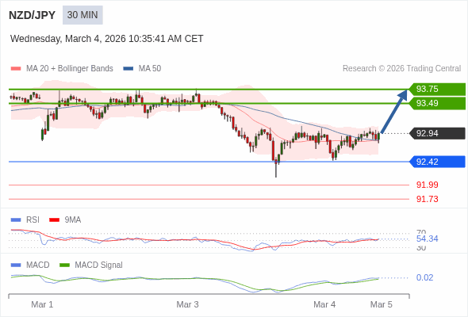Click the 91.73 support level value
468x317 pixels.
[427, 199]
